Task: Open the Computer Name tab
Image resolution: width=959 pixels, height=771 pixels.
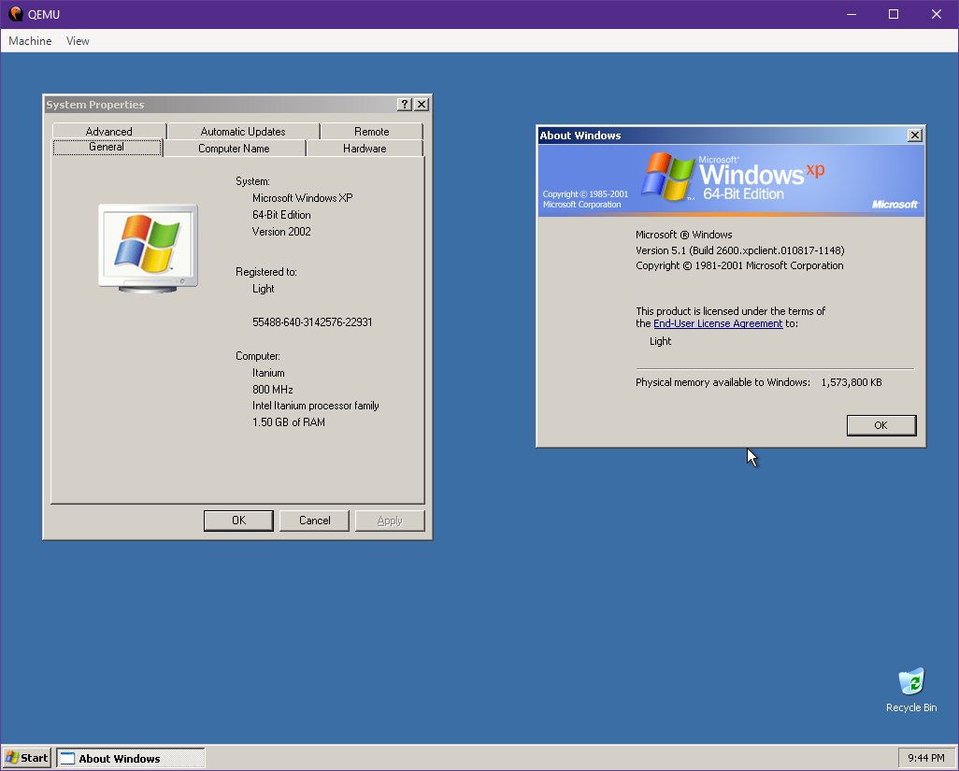Action: point(234,148)
